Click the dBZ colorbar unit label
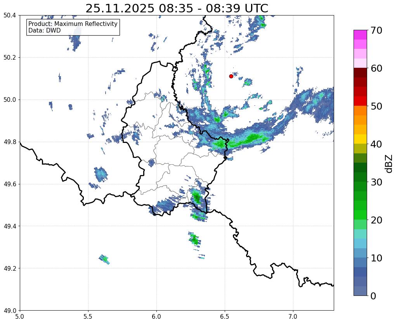Viewport: 397px width, 323px height. pyautogui.click(x=389, y=164)
